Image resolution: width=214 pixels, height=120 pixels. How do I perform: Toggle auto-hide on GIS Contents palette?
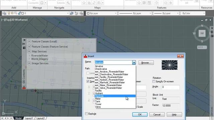point(24,44)
